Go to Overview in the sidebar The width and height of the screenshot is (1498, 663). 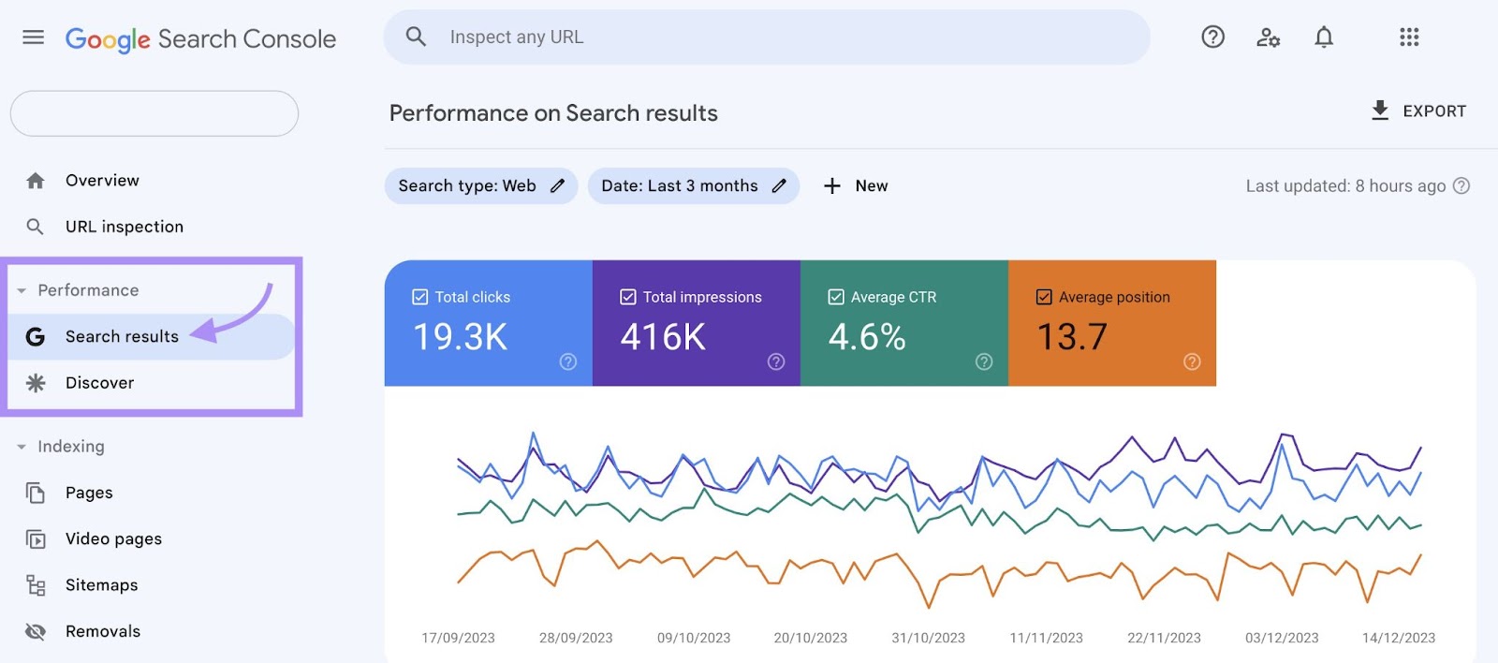[102, 181]
